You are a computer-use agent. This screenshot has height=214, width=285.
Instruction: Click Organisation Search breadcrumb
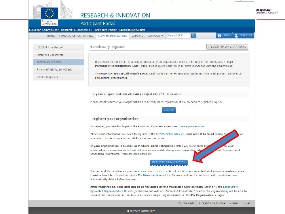132,30
